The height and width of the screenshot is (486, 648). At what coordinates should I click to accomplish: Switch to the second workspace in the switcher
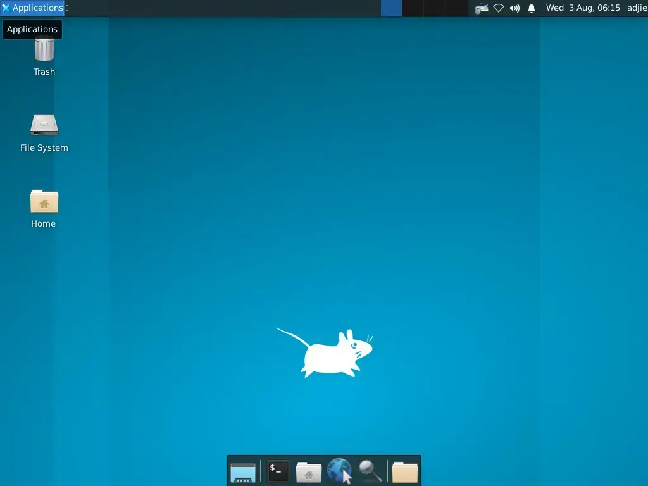pyautogui.click(x=412, y=8)
